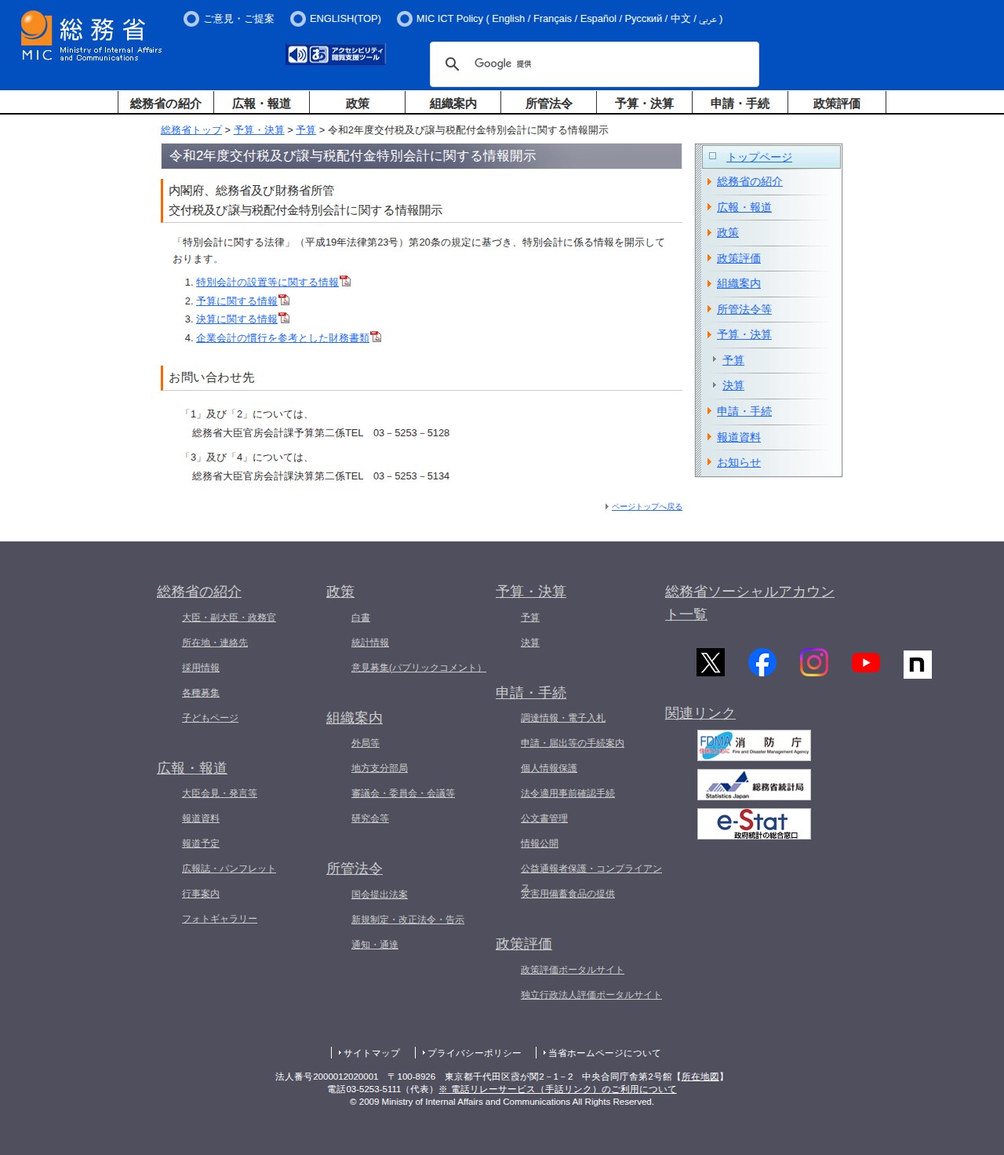Viewport: 1004px width, 1155px height.
Task: Open footer 調達情報・電子入札 link
Action: pos(562,718)
